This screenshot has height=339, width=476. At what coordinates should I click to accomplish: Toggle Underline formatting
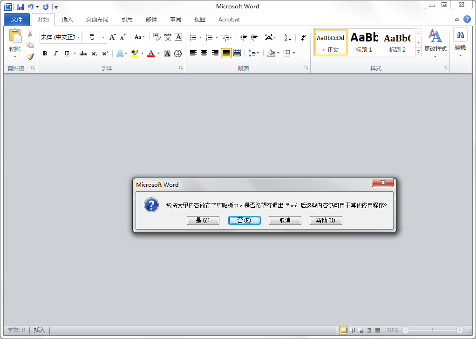pyautogui.click(x=67, y=54)
